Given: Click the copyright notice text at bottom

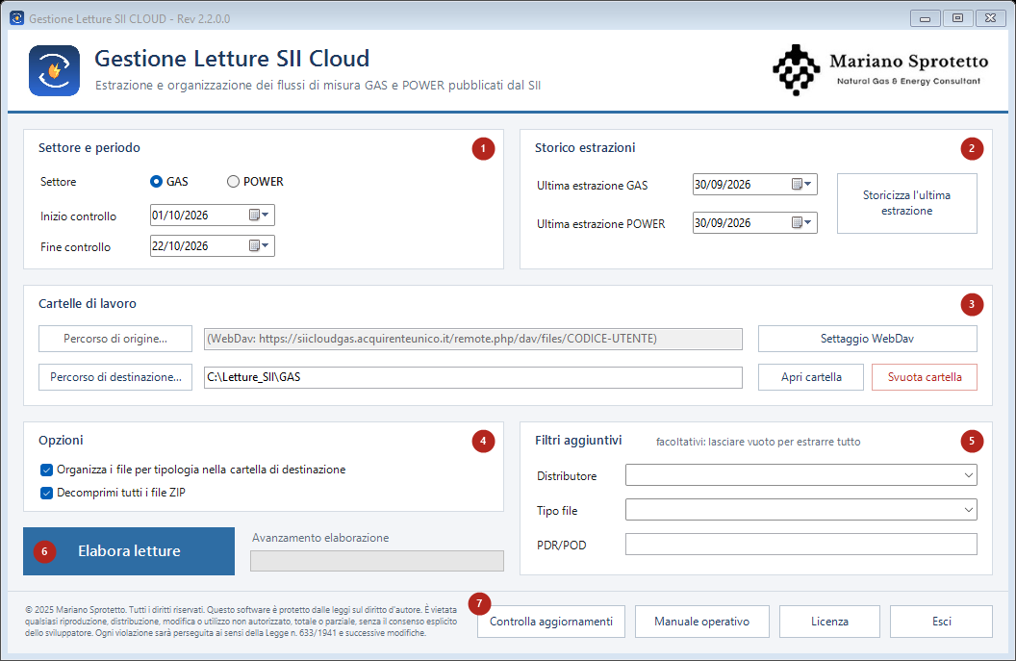Looking at the screenshot, I should coord(241,622).
